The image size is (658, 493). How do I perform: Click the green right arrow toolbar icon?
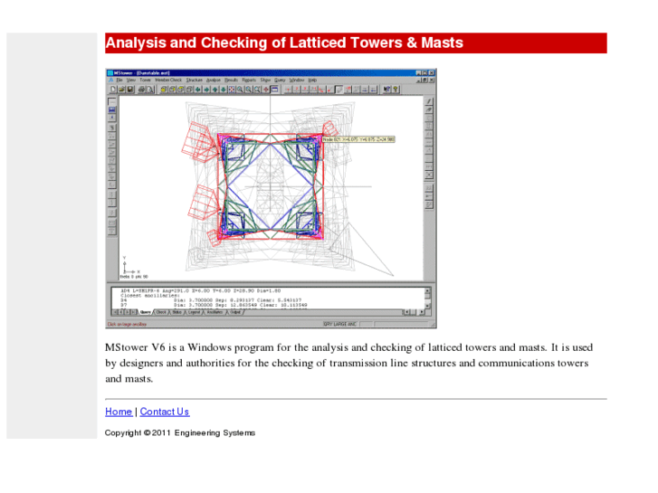206,90
